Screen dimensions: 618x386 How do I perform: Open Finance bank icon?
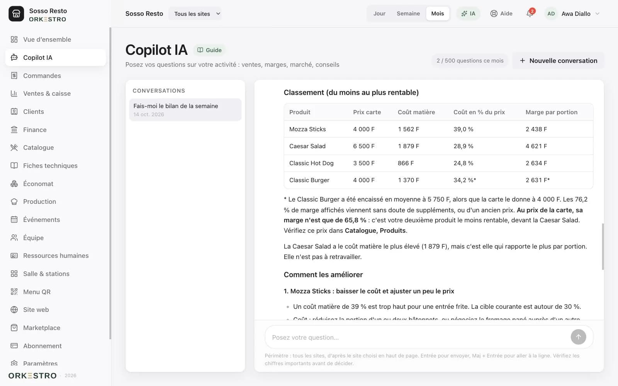[14, 130]
